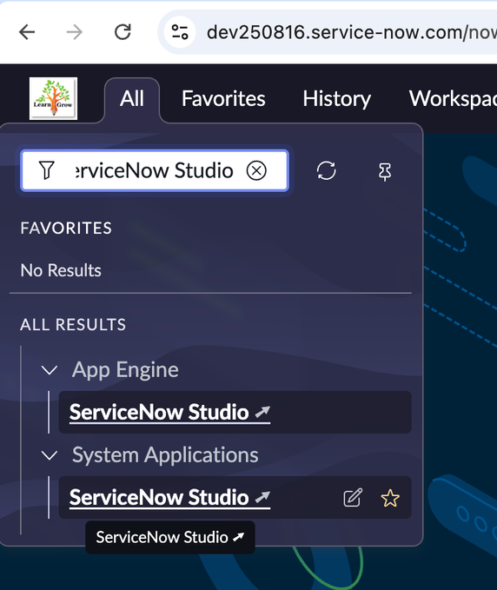497x590 pixels.
Task: Edit the System Applications ServiceNow Studio module
Action: click(353, 498)
